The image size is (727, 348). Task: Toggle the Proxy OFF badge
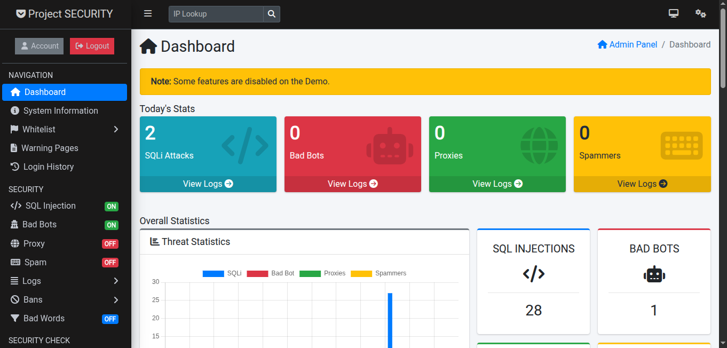coord(110,244)
